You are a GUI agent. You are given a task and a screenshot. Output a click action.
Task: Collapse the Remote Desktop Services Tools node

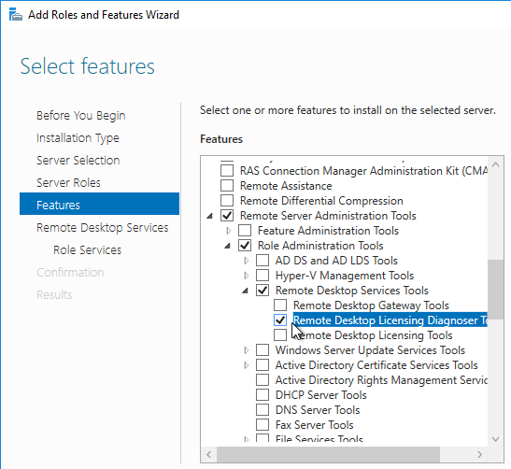pyautogui.click(x=245, y=291)
